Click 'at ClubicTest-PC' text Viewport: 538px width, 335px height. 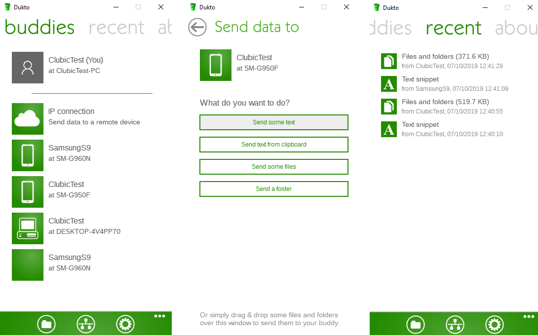point(75,71)
